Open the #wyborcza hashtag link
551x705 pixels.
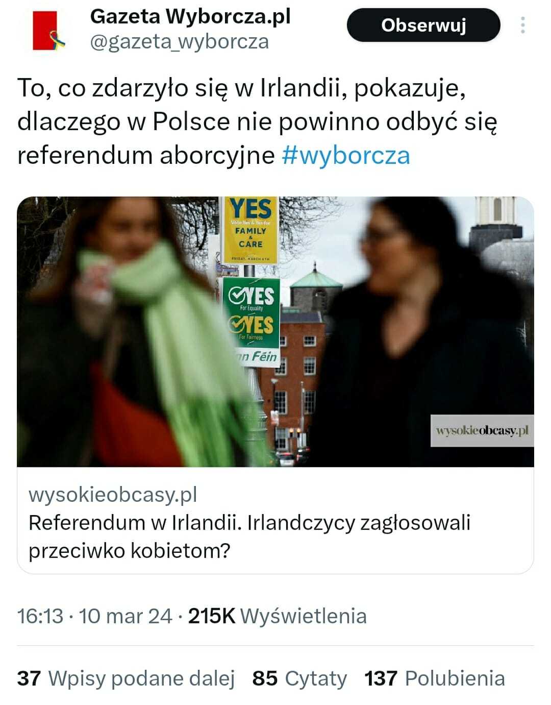[x=346, y=155]
